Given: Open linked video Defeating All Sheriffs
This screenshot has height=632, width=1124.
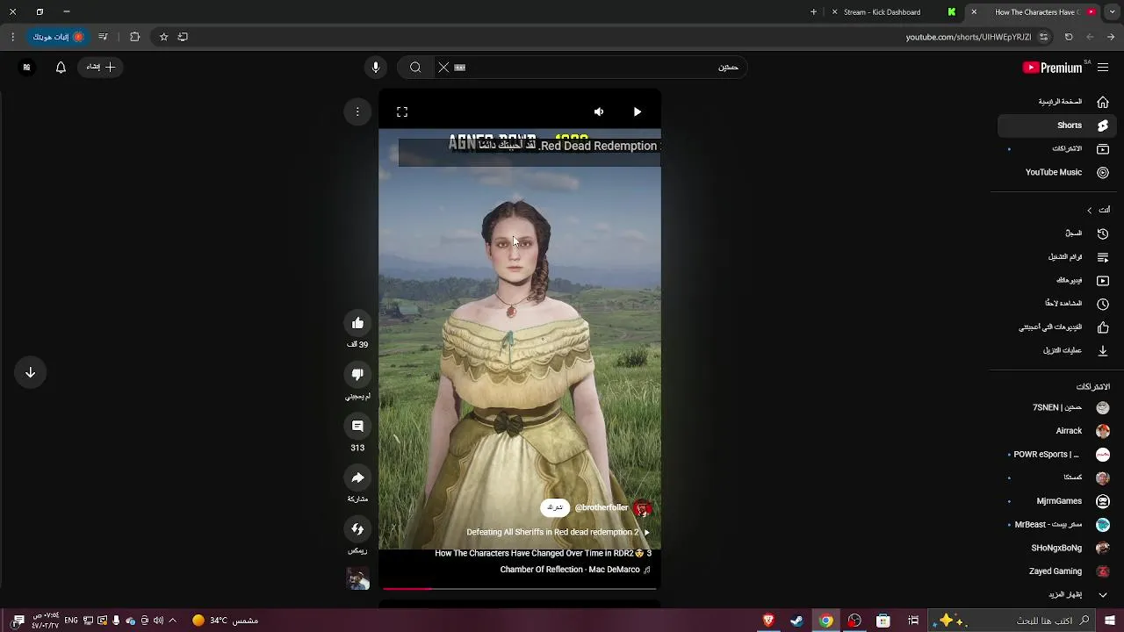Looking at the screenshot, I should 558,532.
